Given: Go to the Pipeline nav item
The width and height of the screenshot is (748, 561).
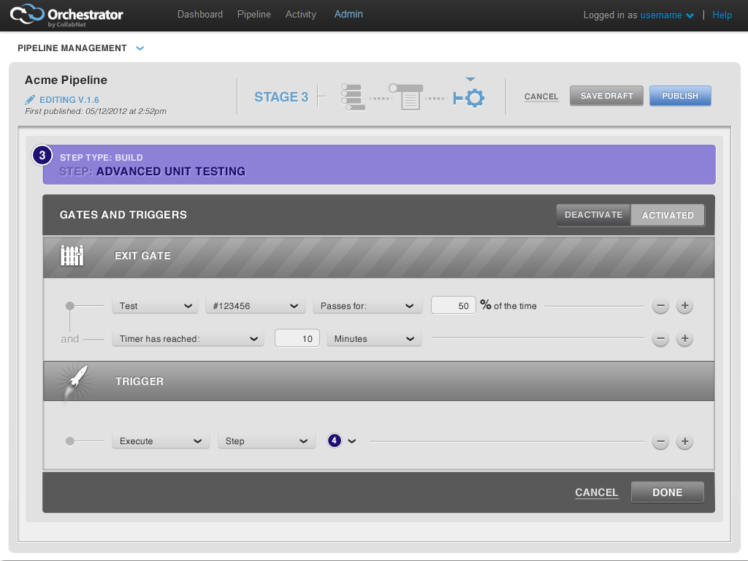Looking at the screenshot, I should [253, 15].
